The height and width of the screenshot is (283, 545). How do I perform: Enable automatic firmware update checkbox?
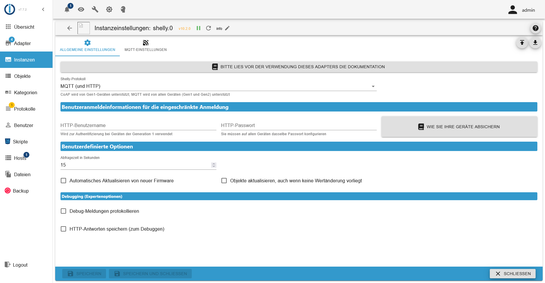pos(63,181)
